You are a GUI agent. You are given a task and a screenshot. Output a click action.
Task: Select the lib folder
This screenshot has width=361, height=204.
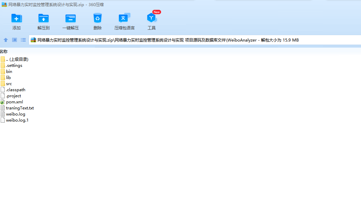click(x=5, y=78)
